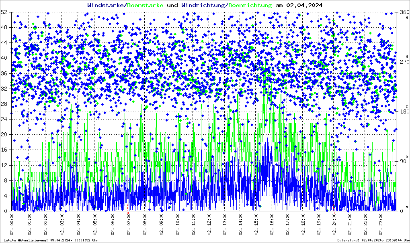The height and width of the screenshot is (243, 410).
Task: Click time label '02. 05:00'
Action: click(x=95, y=224)
